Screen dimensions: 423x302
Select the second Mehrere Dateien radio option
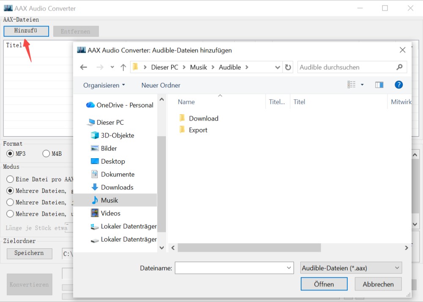pos(10,202)
